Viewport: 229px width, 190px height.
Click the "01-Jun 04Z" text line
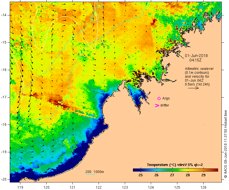click(194, 80)
